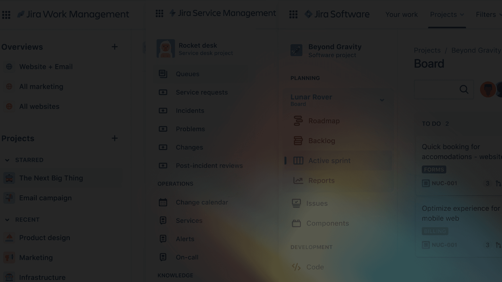Open the Services page

(189, 221)
